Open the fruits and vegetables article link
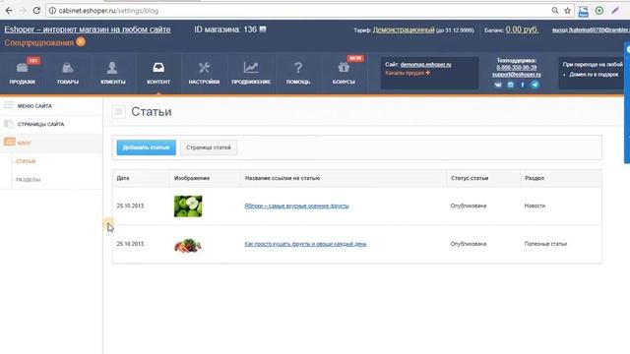This screenshot has height=354, width=630. [305, 244]
